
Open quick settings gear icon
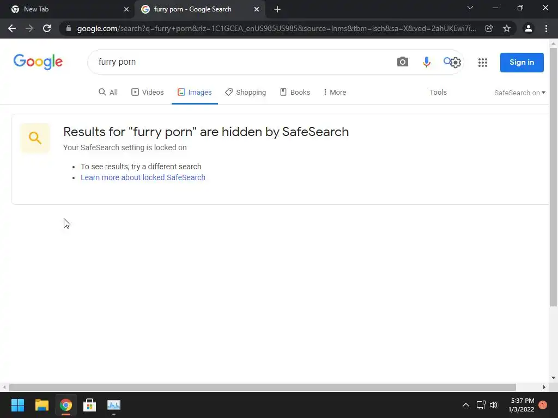click(456, 63)
